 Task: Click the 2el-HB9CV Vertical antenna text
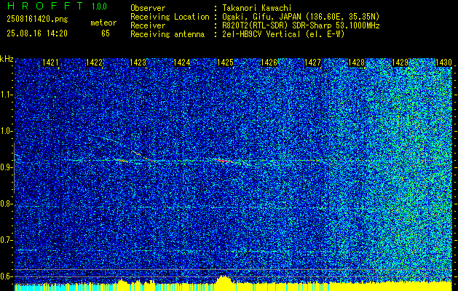click(x=283, y=34)
